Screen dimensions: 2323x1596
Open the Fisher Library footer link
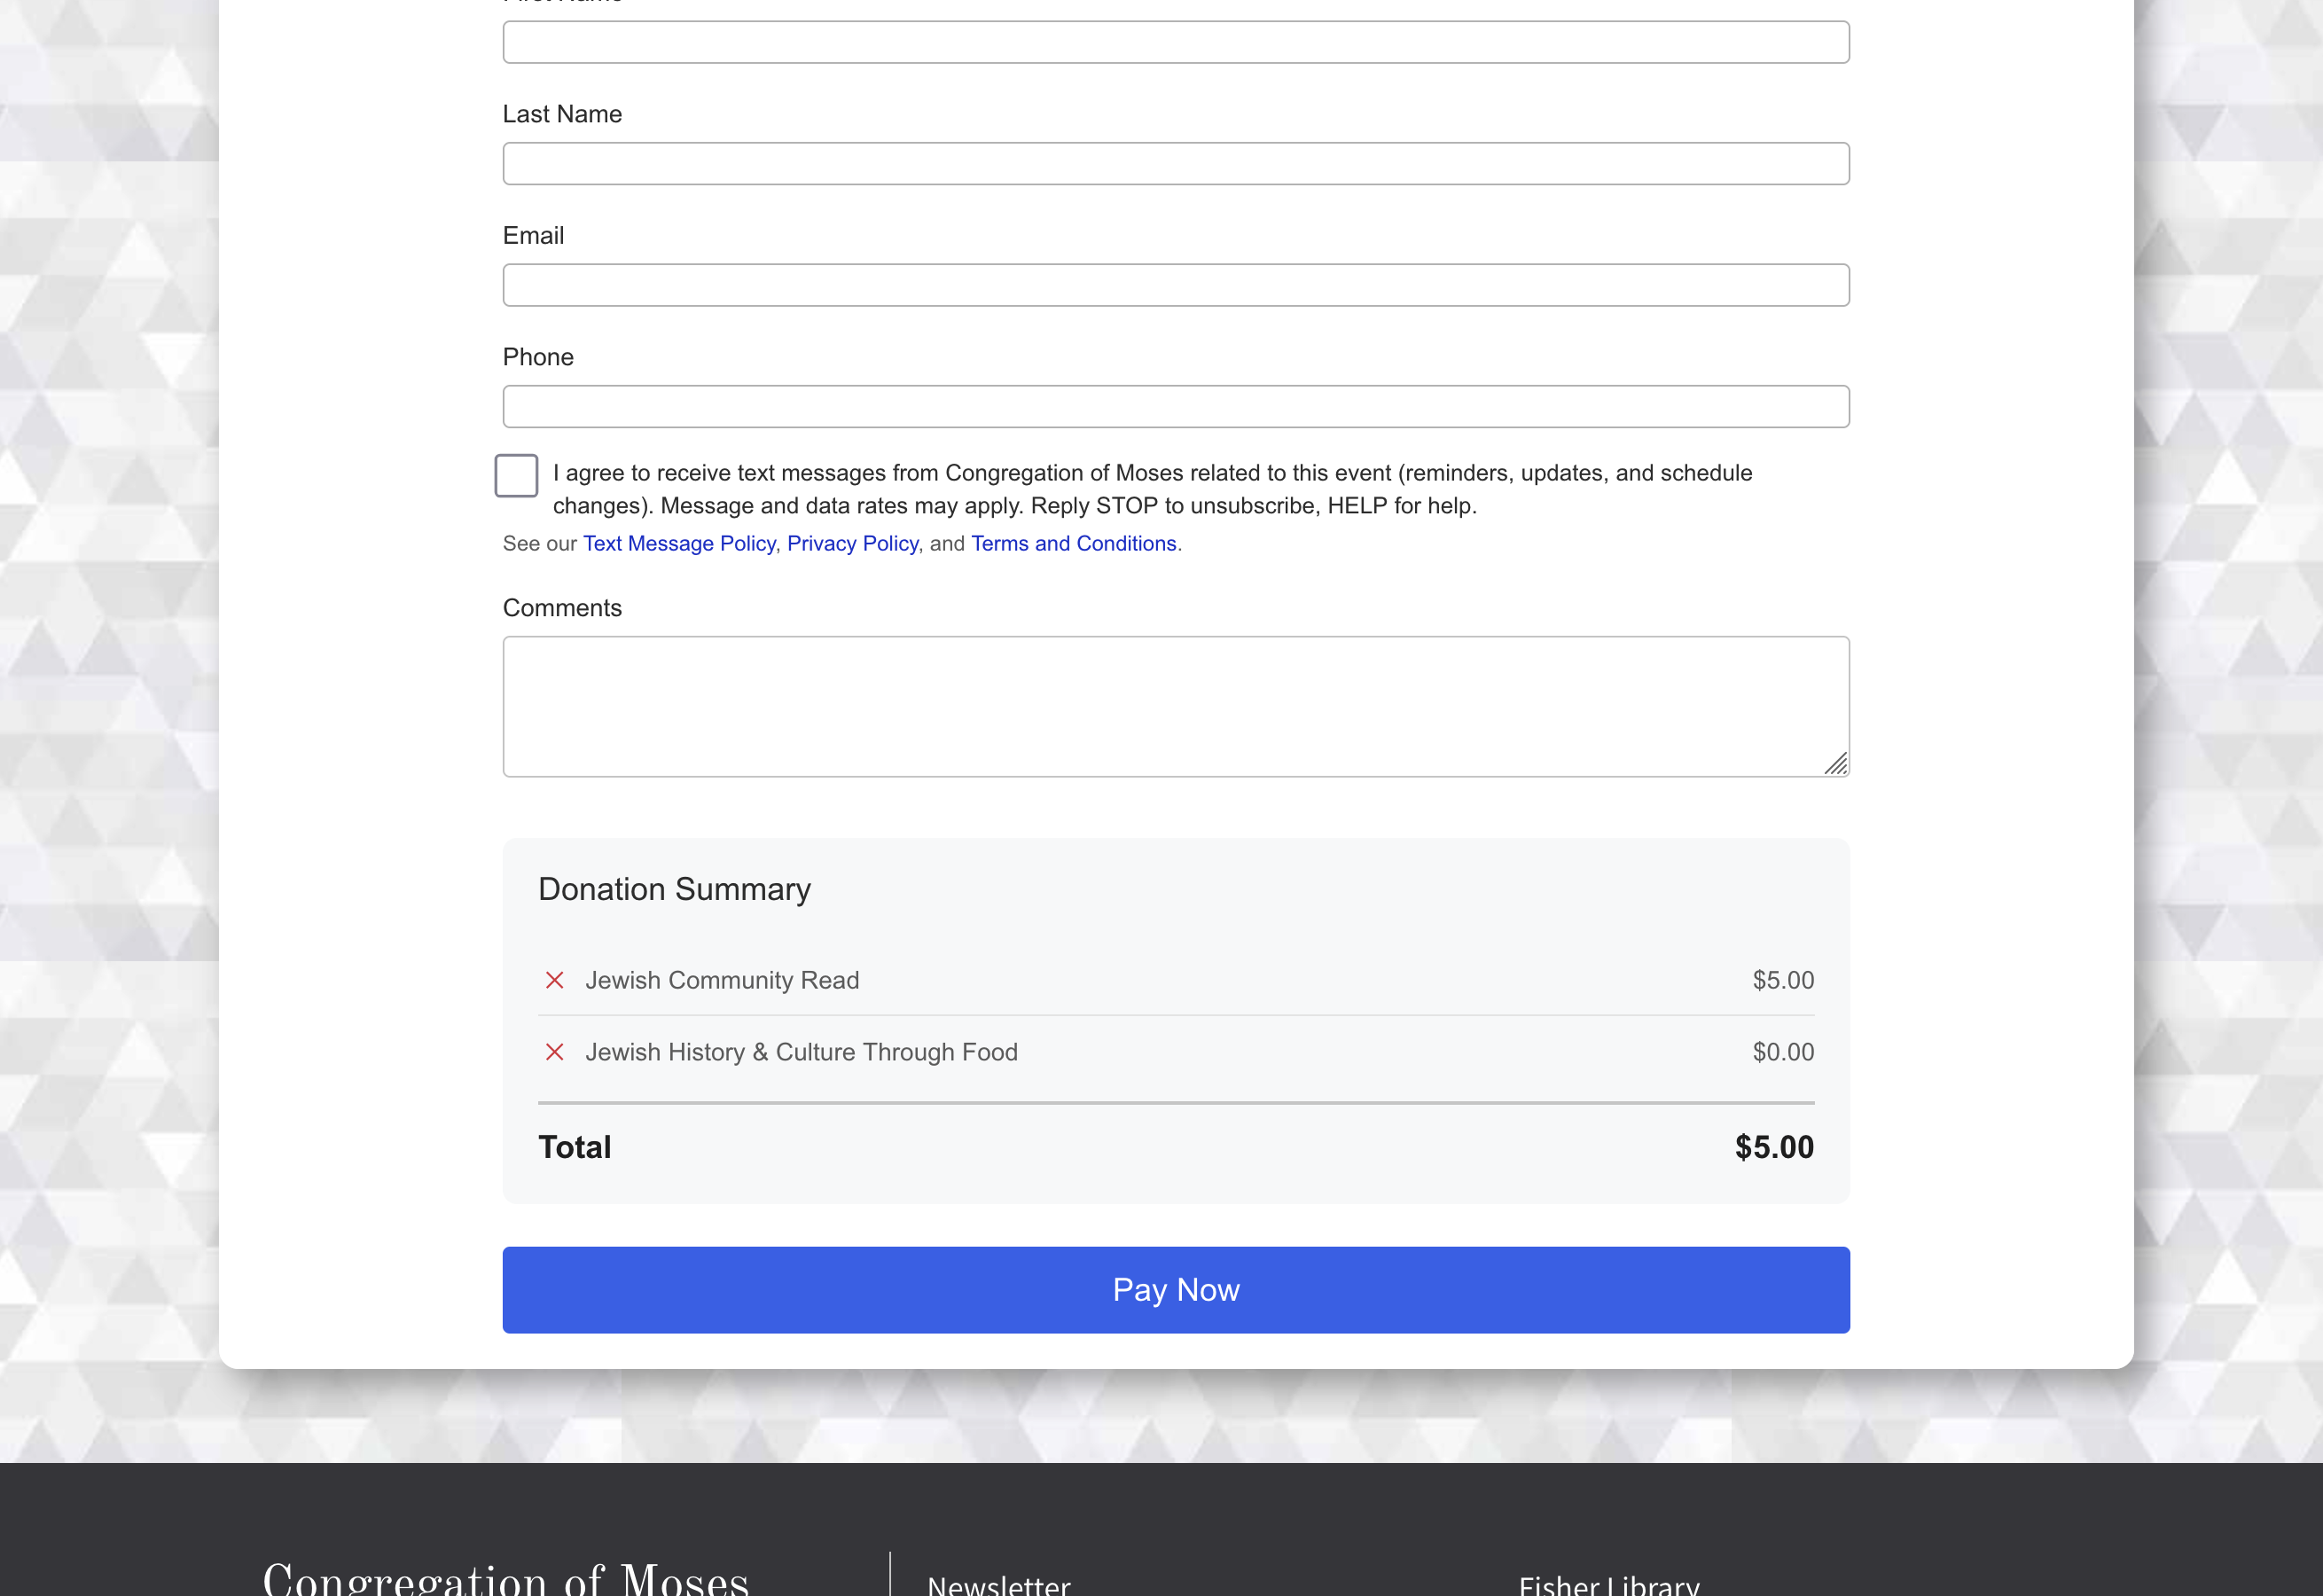(1608, 1584)
